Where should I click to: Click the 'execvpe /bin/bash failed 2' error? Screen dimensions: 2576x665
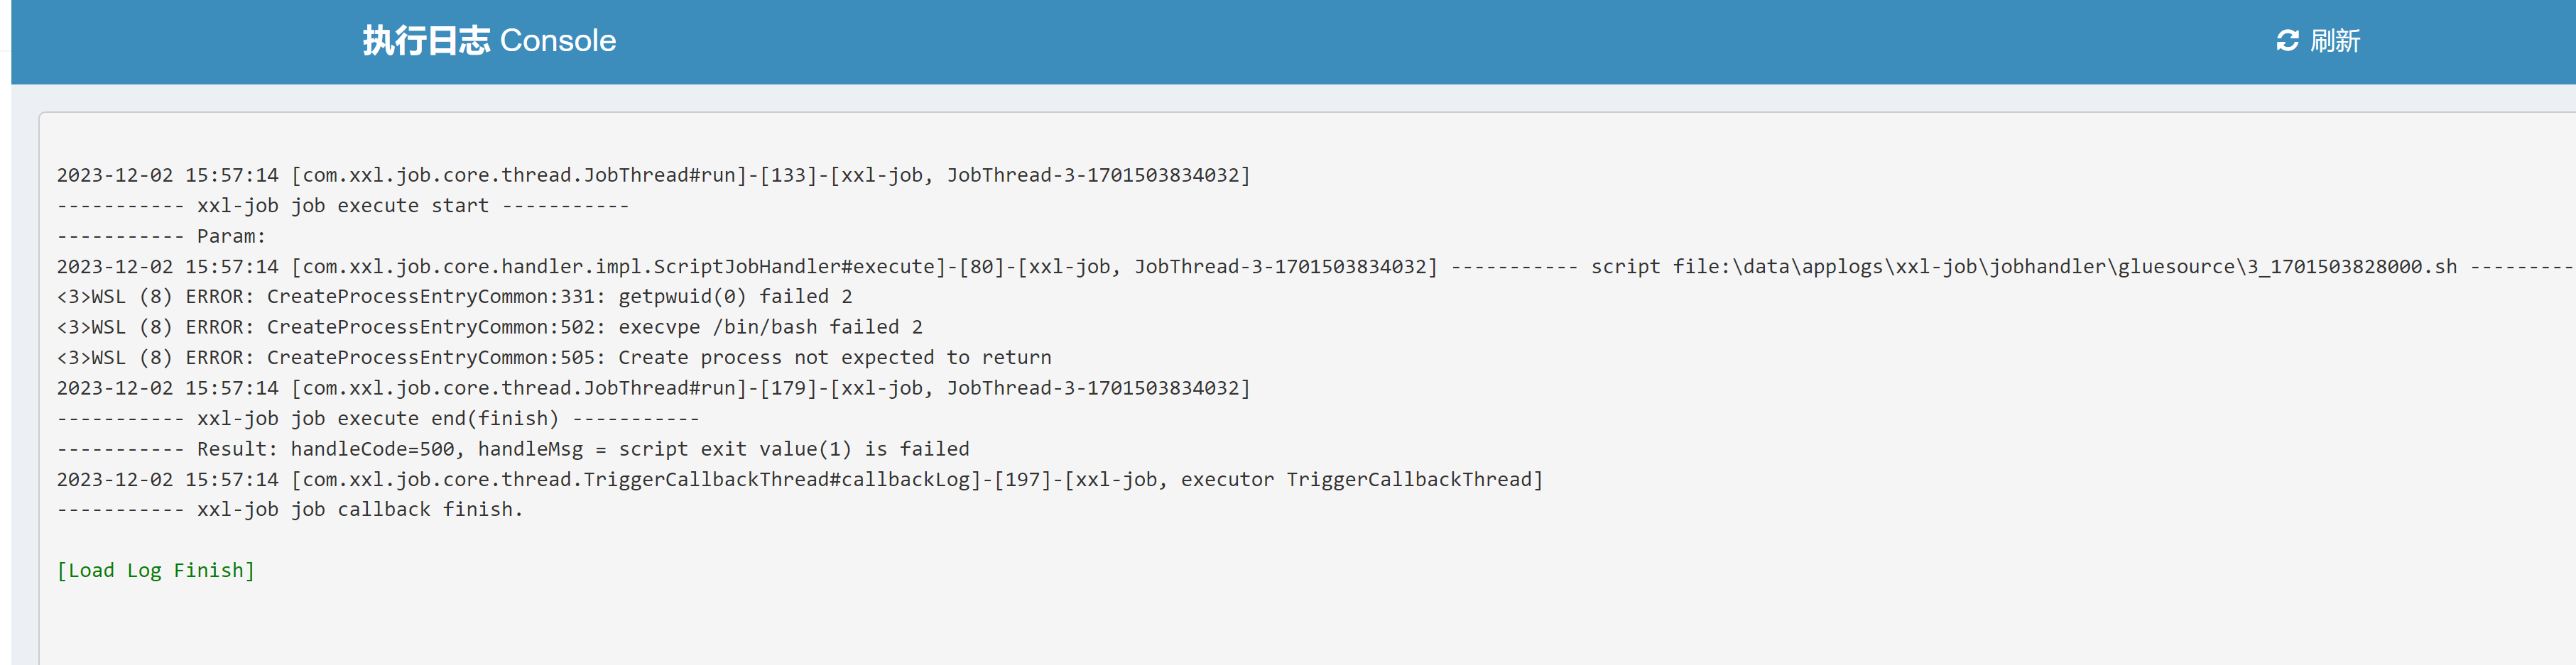[770, 328]
